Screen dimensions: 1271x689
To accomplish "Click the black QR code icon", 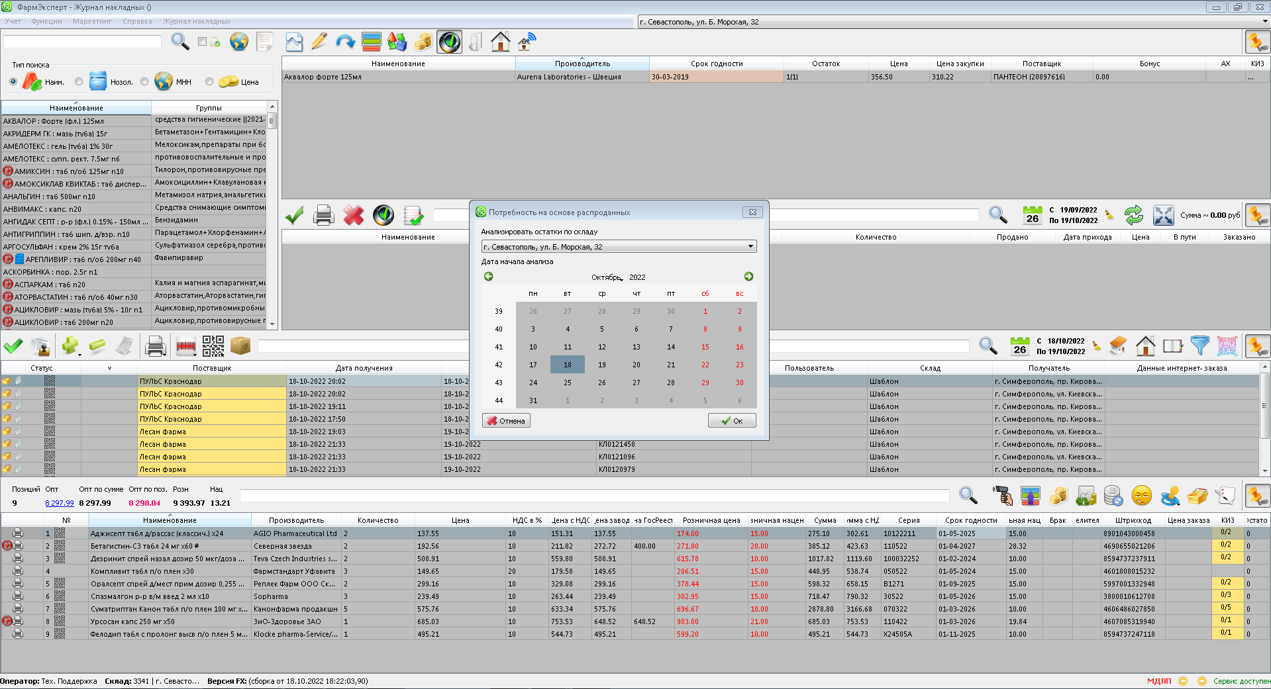I will click(213, 345).
